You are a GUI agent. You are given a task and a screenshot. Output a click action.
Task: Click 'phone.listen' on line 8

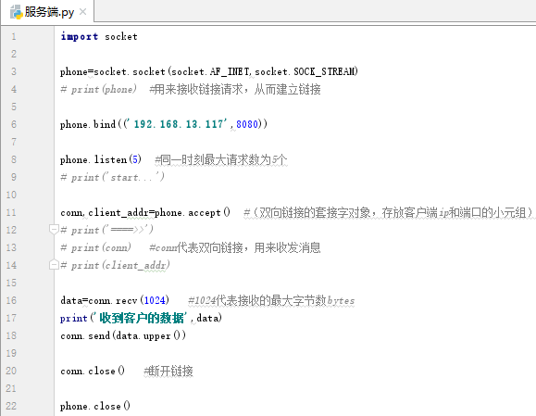click(93, 159)
